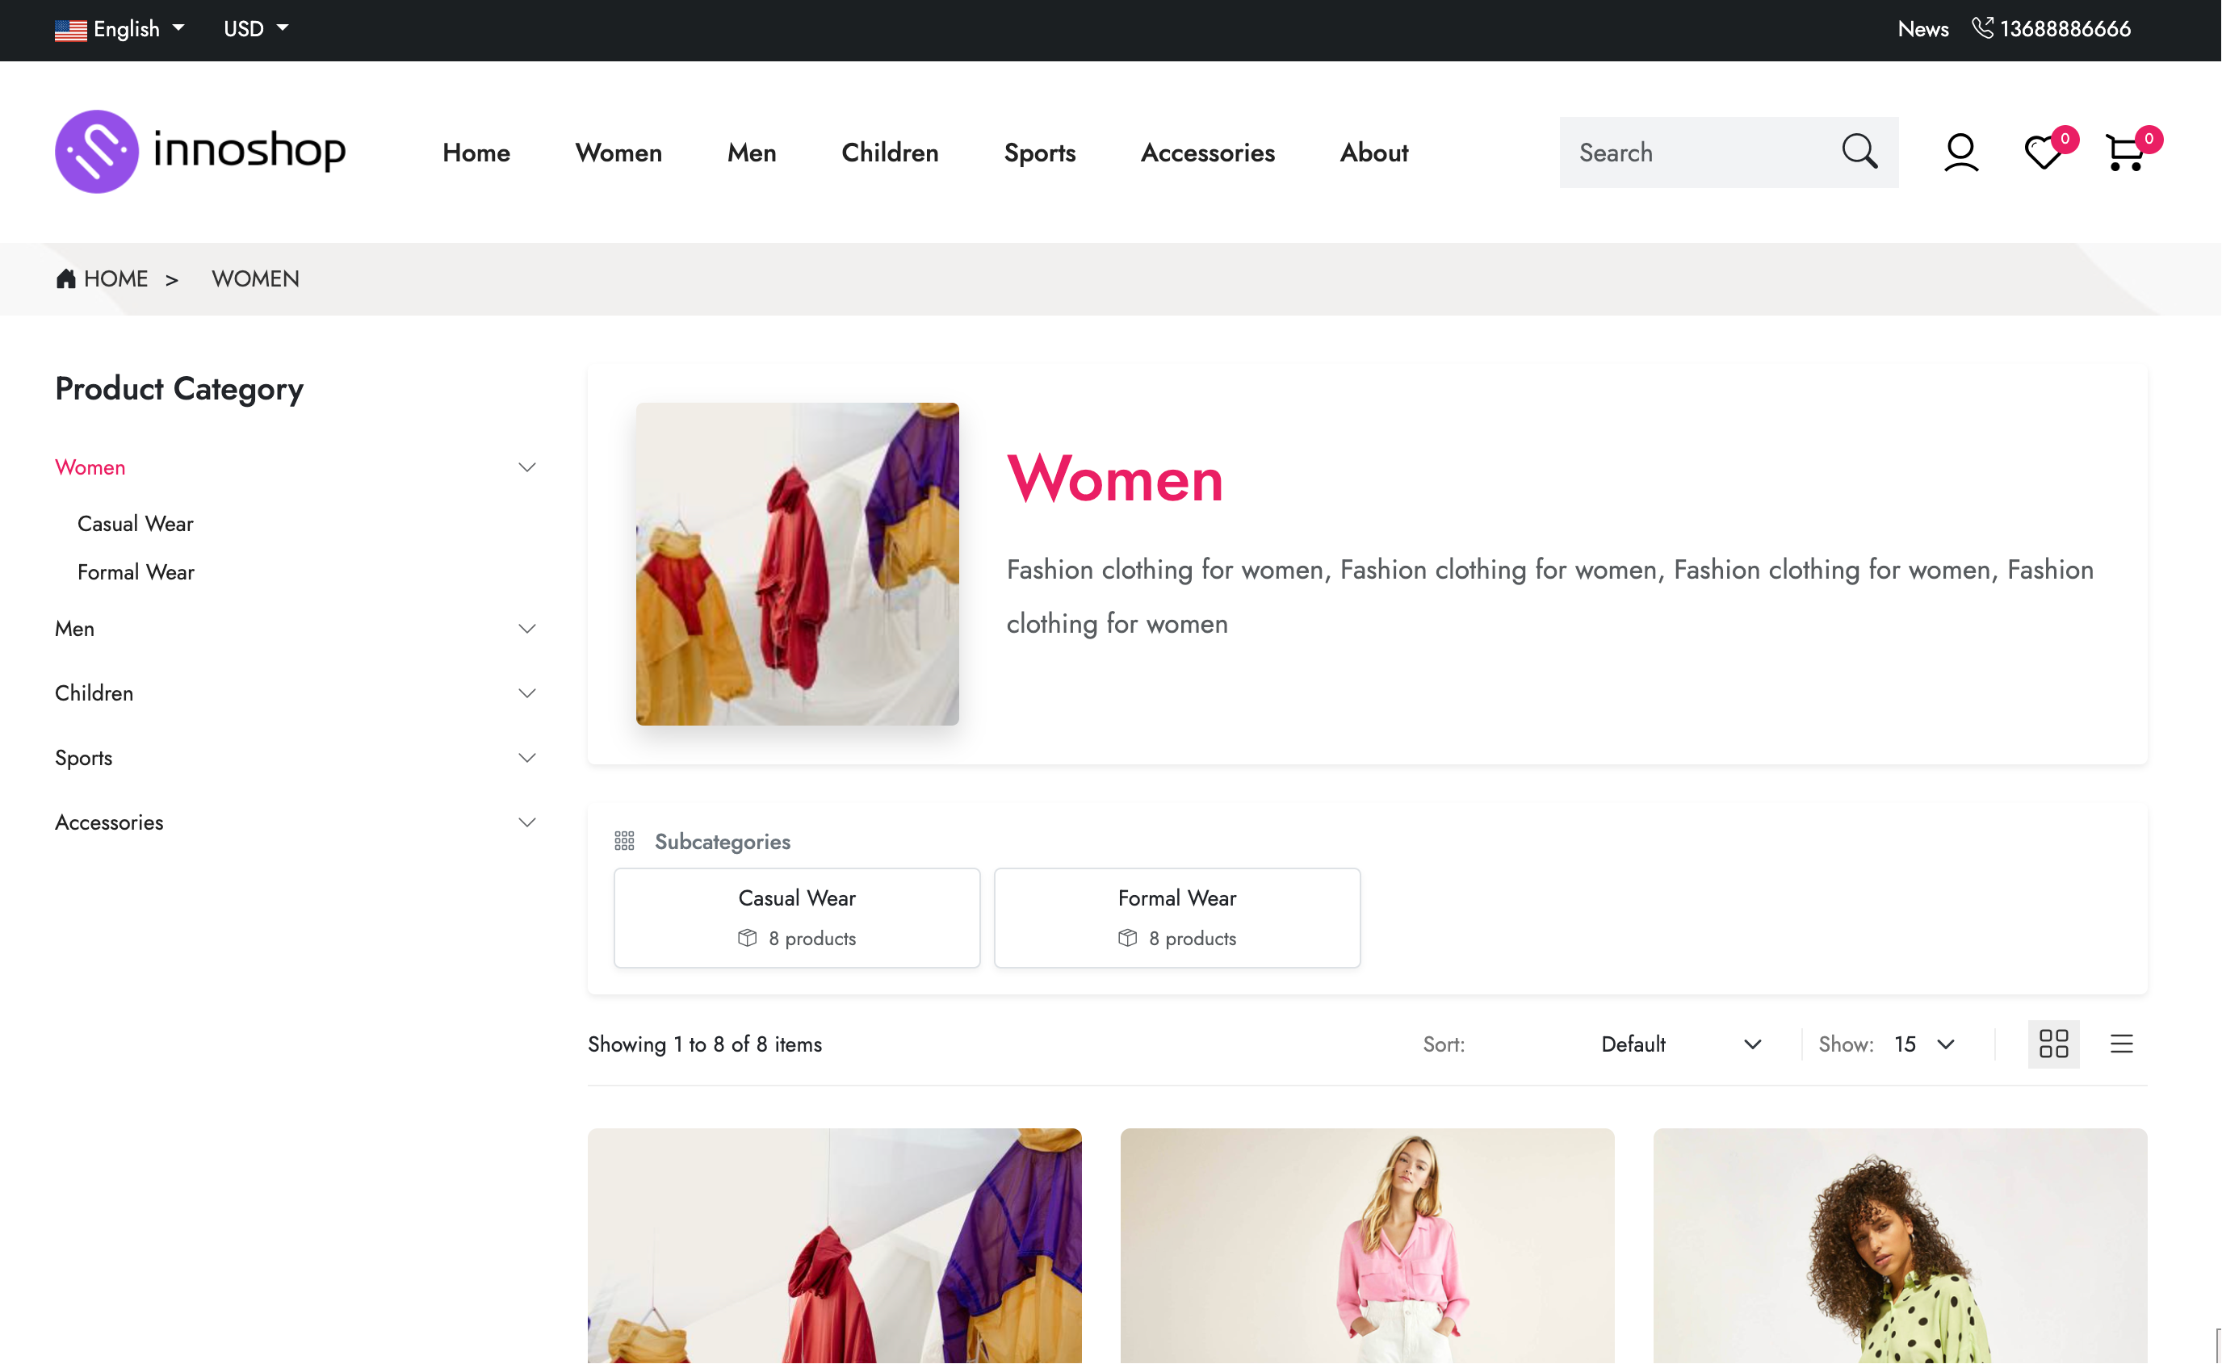
Task: Change the Show 15 items dropdown
Action: click(x=1923, y=1044)
